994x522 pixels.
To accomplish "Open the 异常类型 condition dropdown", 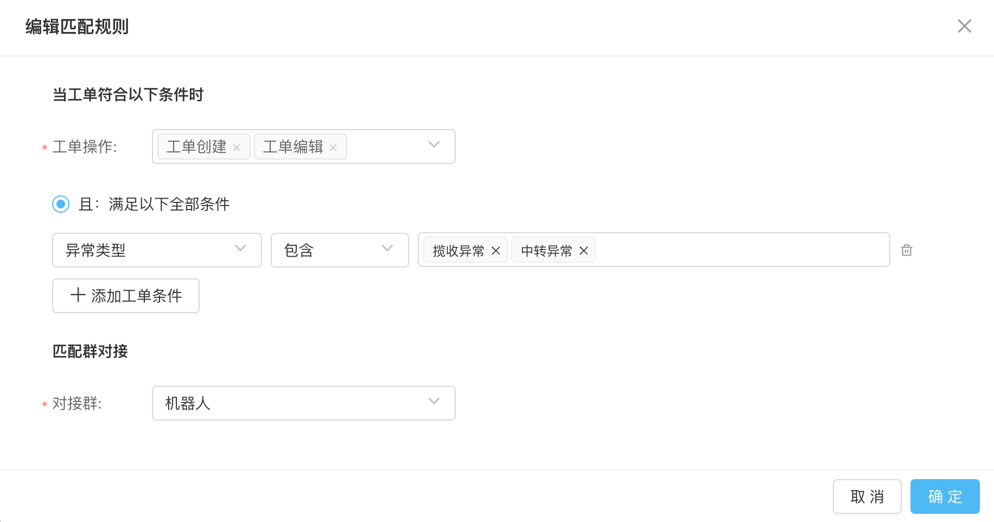I will 157,250.
